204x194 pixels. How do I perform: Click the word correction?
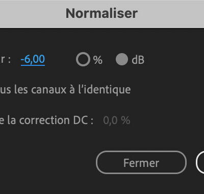(44, 121)
